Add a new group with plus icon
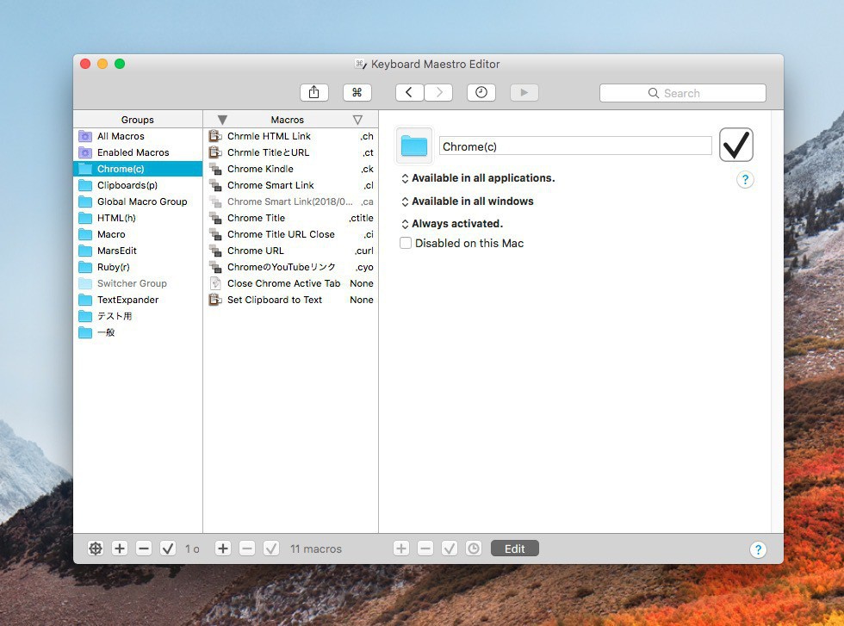 [x=120, y=549]
